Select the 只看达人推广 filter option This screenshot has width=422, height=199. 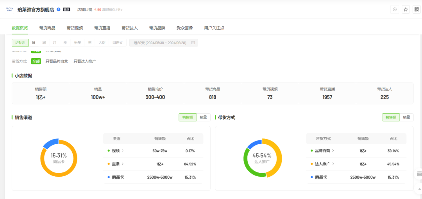click(85, 61)
